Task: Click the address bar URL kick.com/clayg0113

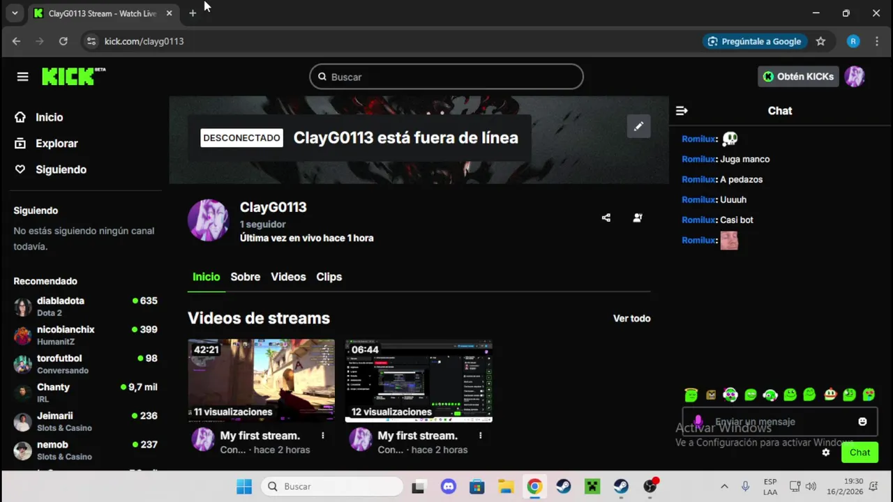Action: point(144,41)
